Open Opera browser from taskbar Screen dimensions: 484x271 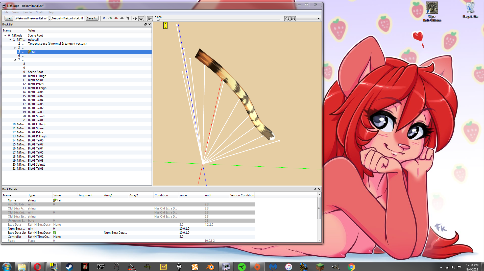point(37,267)
